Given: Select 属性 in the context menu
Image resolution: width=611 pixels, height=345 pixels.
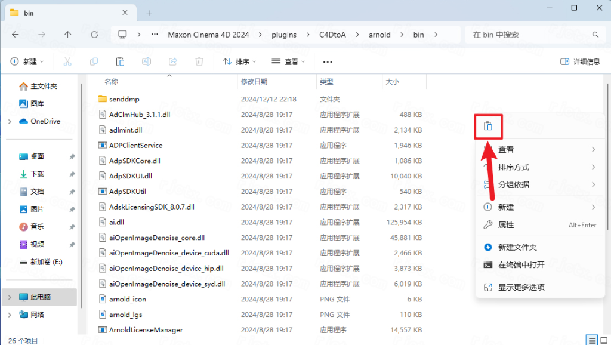Looking at the screenshot, I should [506, 225].
